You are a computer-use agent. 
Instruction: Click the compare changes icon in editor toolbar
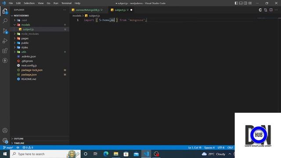266,10
